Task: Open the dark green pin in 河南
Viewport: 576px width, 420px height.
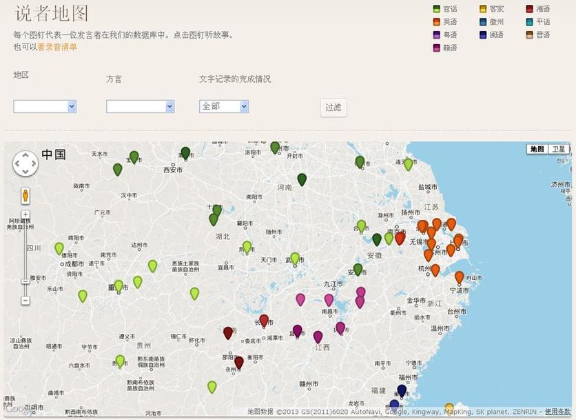Action: click(x=302, y=179)
